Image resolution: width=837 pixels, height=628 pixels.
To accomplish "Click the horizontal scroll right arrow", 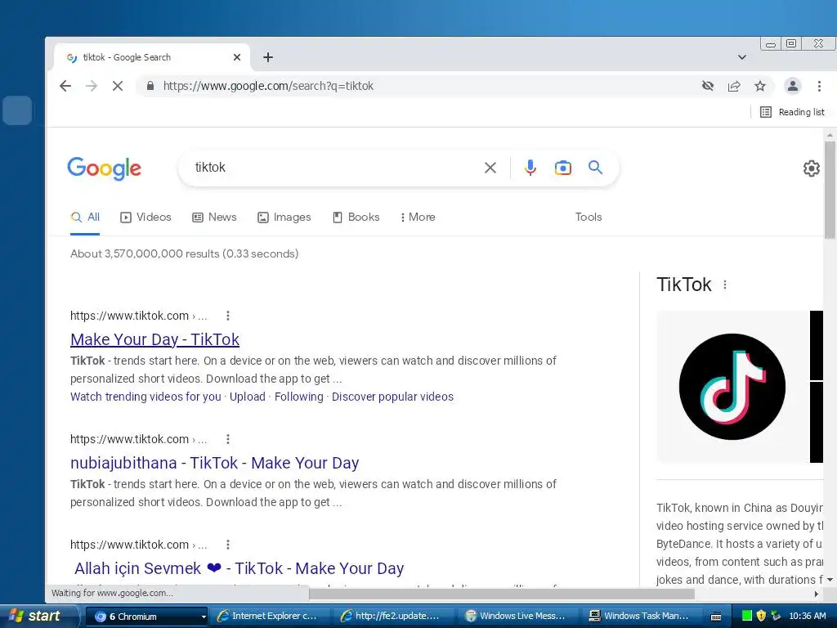I will (817, 594).
